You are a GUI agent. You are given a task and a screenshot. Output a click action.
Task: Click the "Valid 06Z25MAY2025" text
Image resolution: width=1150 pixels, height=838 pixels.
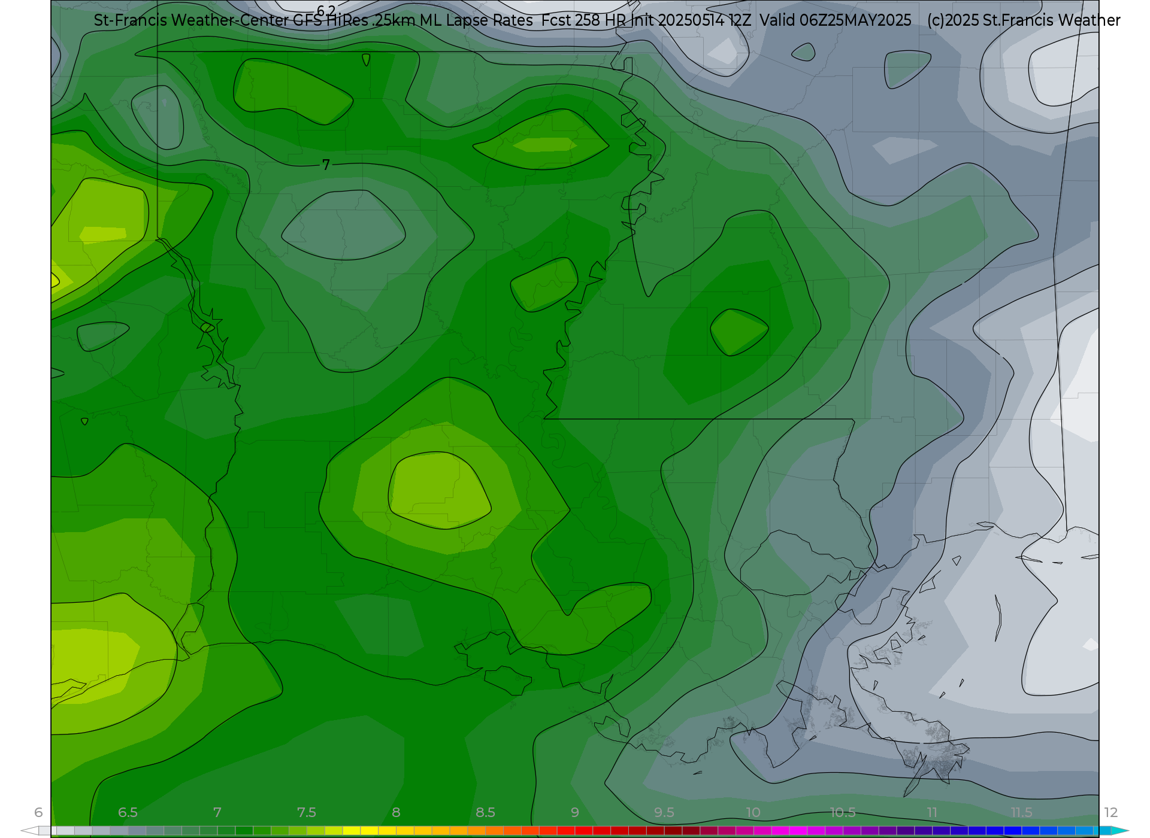point(836,20)
